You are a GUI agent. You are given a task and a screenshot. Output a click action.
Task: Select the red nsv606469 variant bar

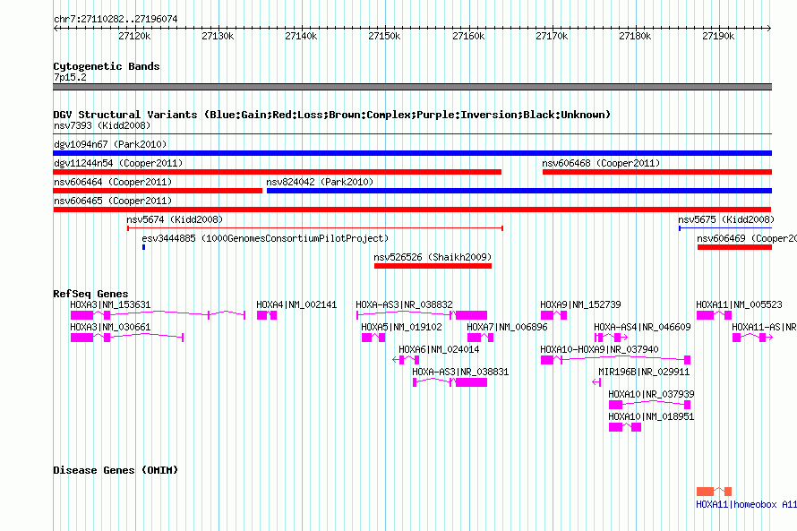pos(734,247)
